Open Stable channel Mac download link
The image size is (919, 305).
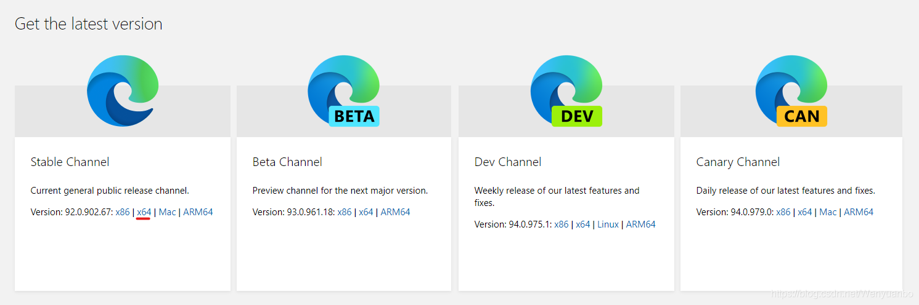168,212
